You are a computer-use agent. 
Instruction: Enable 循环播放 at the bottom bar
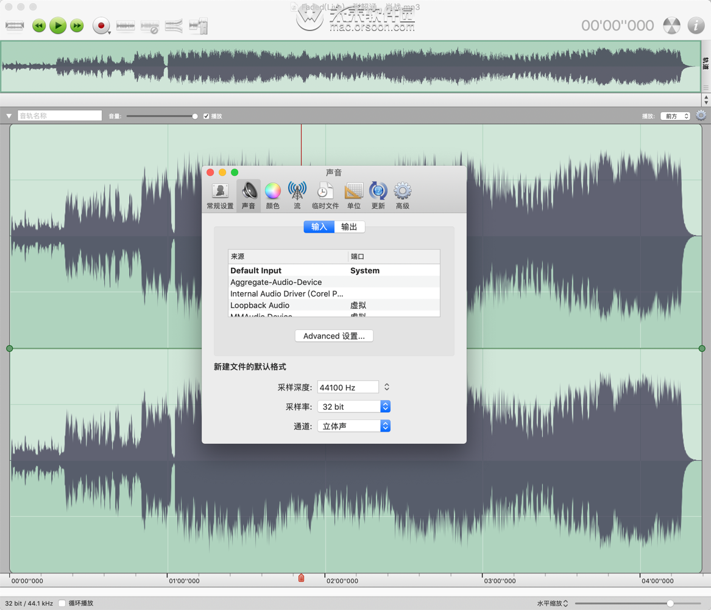62,603
